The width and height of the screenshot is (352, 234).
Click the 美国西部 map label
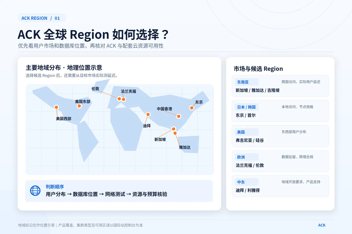coord(64,119)
